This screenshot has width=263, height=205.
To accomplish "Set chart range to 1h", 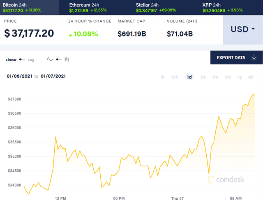I will [x=162, y=77].
